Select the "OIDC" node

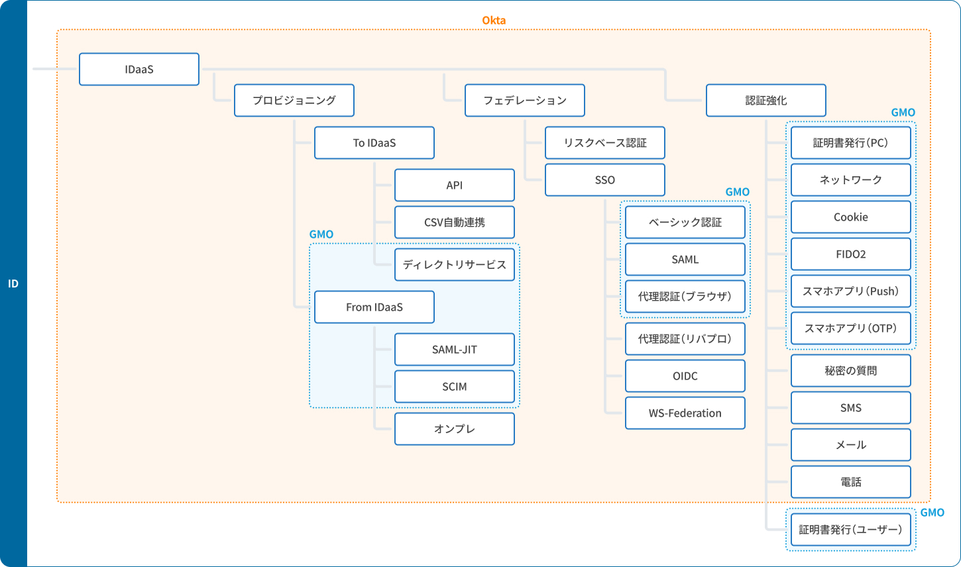coord(685,376)
